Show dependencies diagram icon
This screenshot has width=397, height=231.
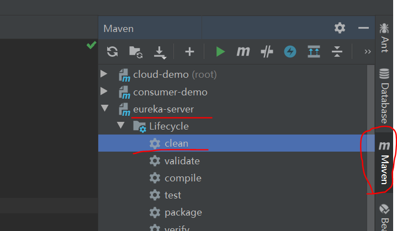click(314, 52)
